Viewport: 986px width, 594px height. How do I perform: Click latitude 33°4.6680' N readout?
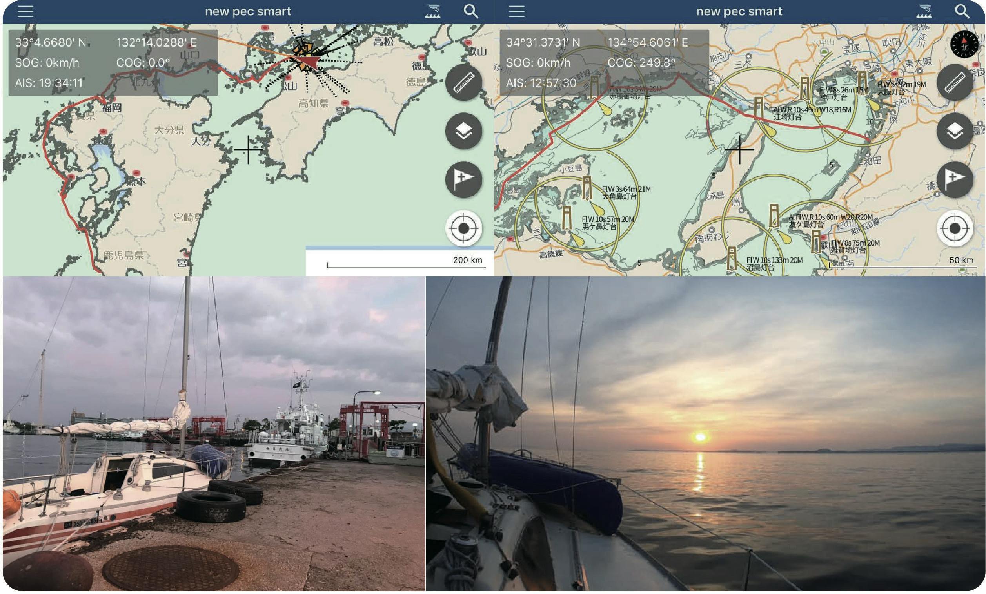coord(51,42)
